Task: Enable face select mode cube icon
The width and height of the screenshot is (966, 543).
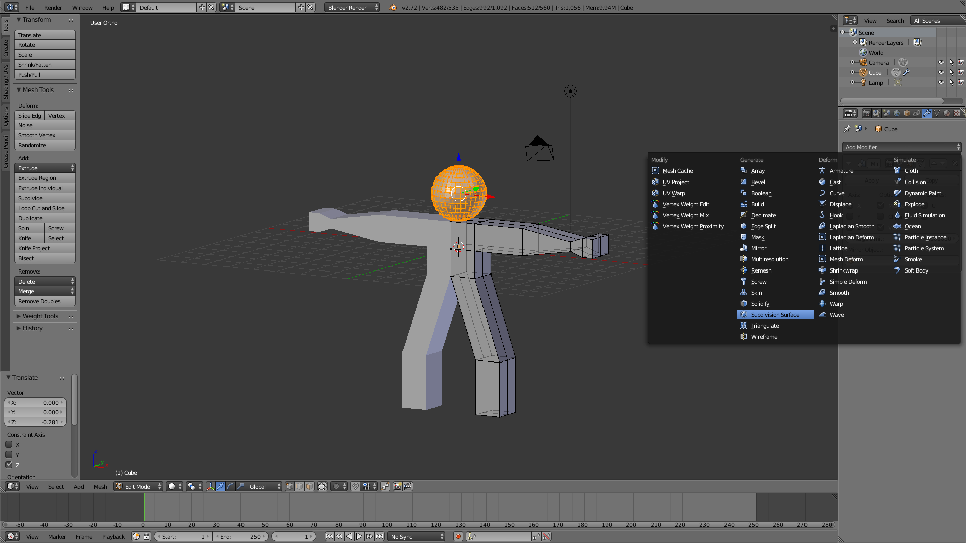Action: click(x=309, y=486)
